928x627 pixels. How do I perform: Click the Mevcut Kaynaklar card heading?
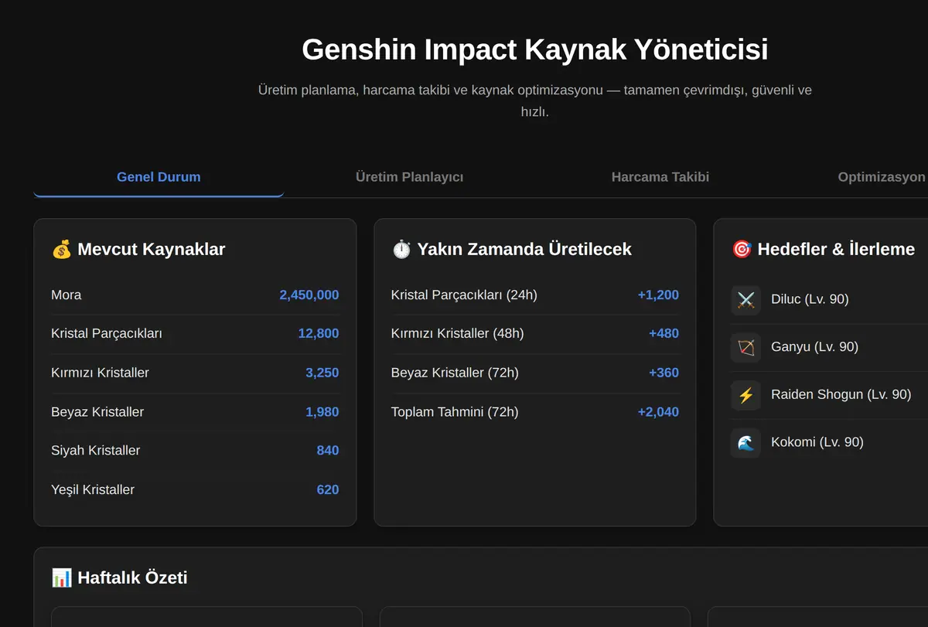tap(138, 249)
